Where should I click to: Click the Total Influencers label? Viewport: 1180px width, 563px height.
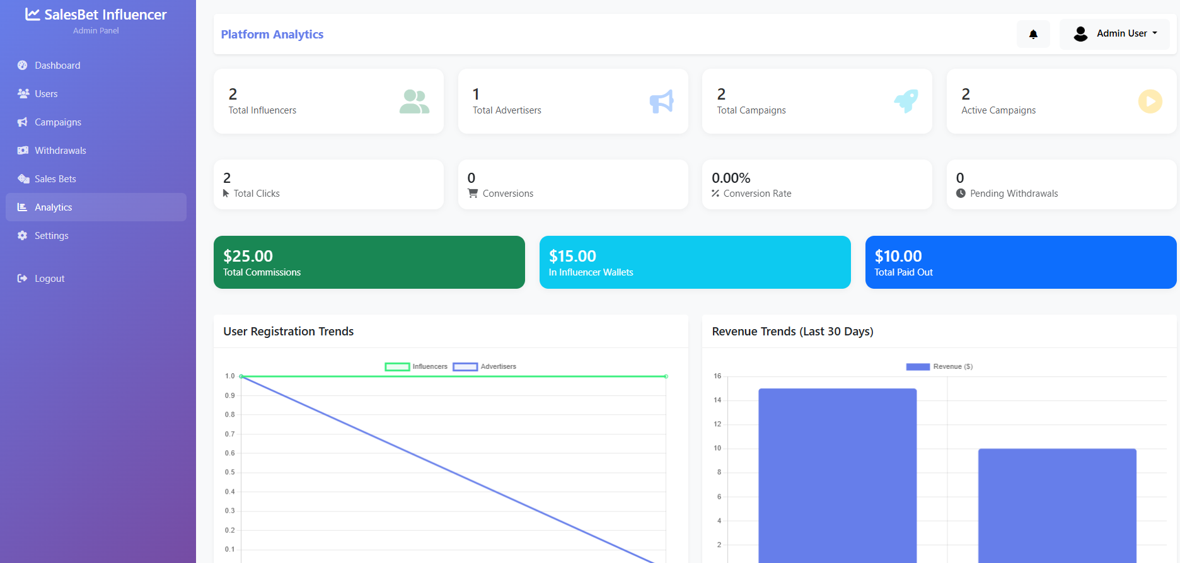262,110
